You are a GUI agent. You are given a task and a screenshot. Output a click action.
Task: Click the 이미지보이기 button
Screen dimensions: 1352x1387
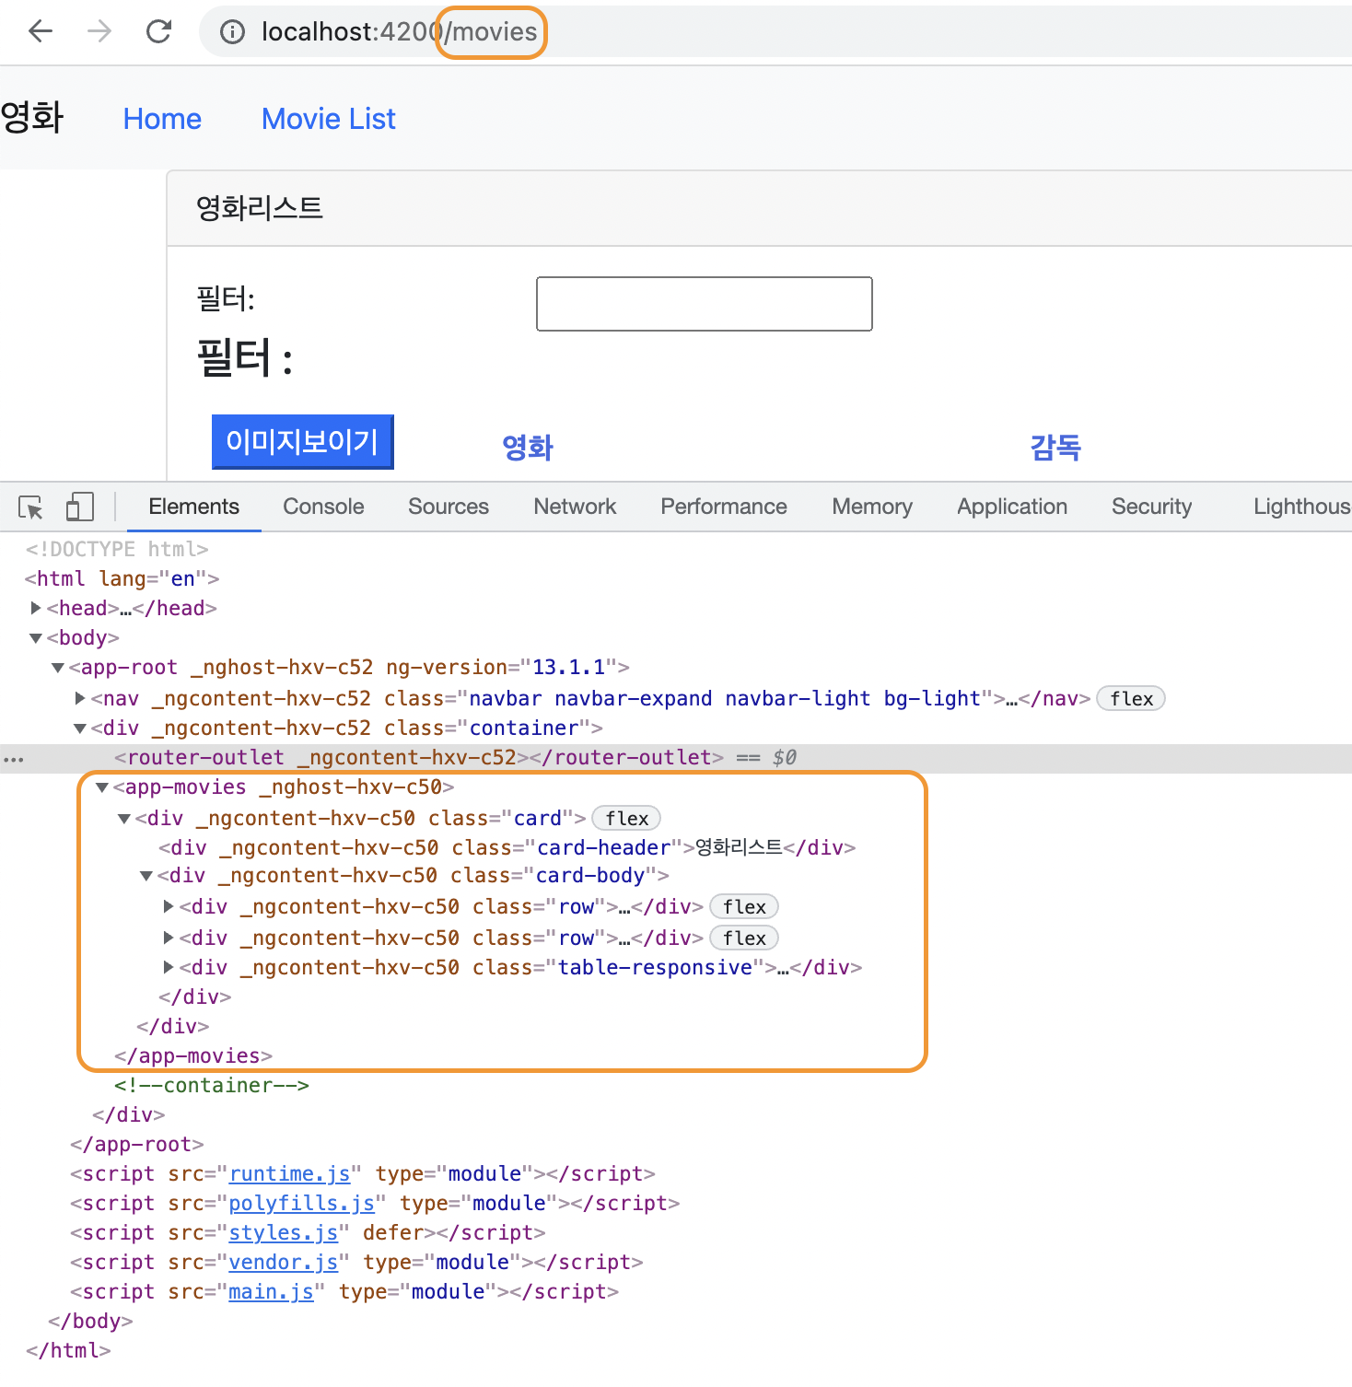303,442
